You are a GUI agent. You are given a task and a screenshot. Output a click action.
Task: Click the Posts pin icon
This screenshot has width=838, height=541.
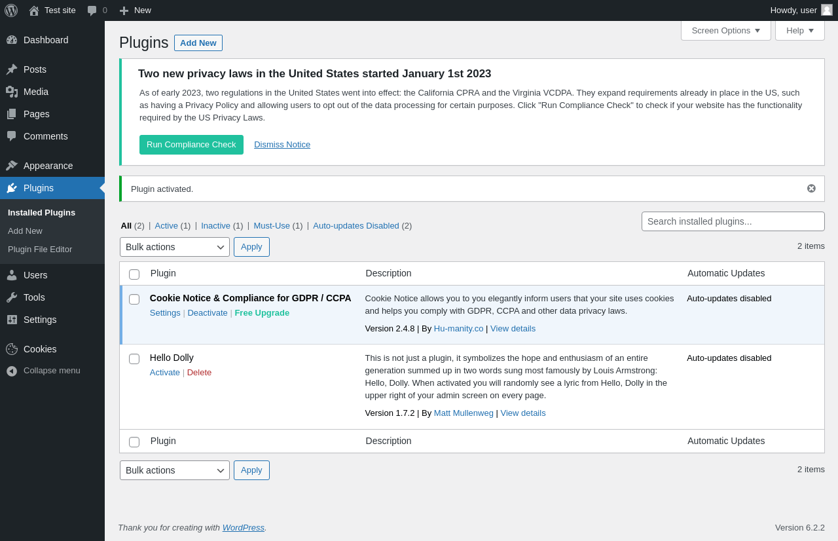(x=12, y=69)
